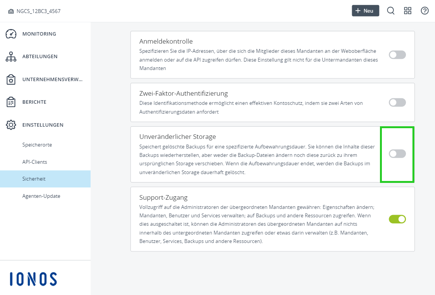Open the help question mark icon
This screenshot has width=435, height=295.
424,11
